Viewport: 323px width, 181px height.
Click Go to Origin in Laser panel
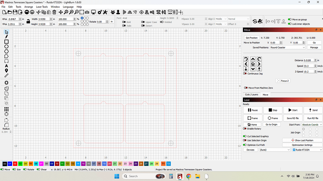click(272, 124)
